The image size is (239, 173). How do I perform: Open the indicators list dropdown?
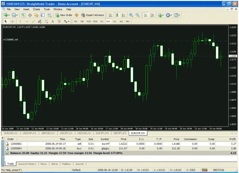pos(161,15)
